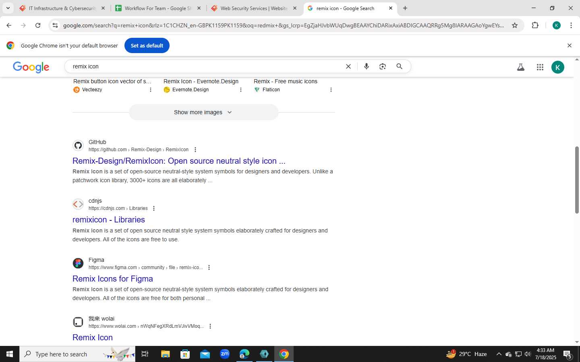
Task: Dismiss the default browser notification bar
Action: [570, 45]
